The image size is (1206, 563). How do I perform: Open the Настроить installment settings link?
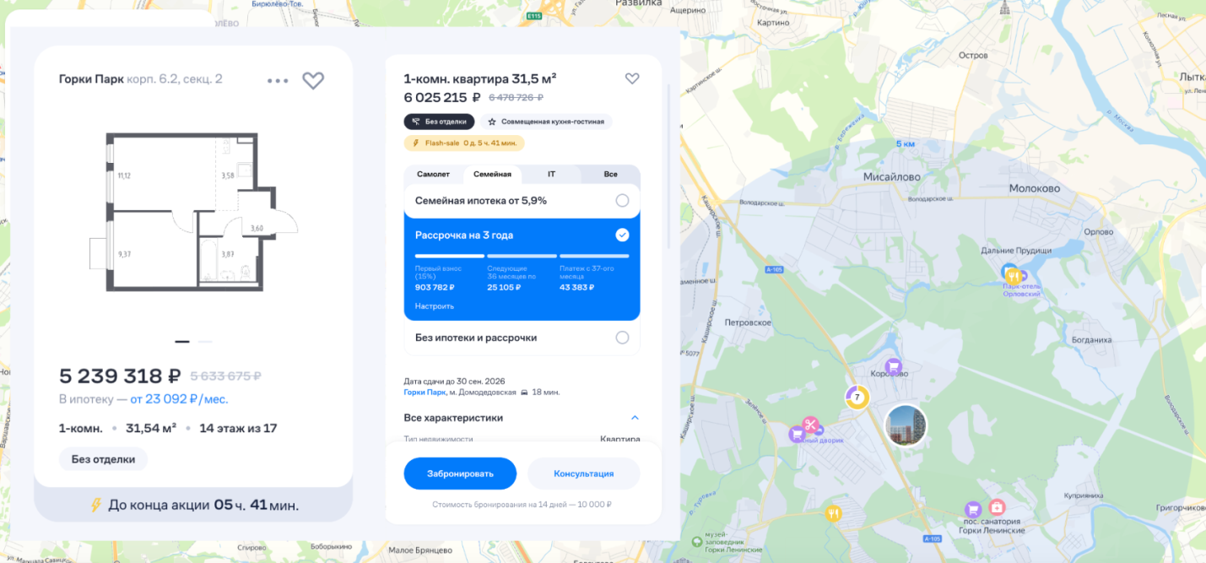pyautogui.click(x=435, y=306)
